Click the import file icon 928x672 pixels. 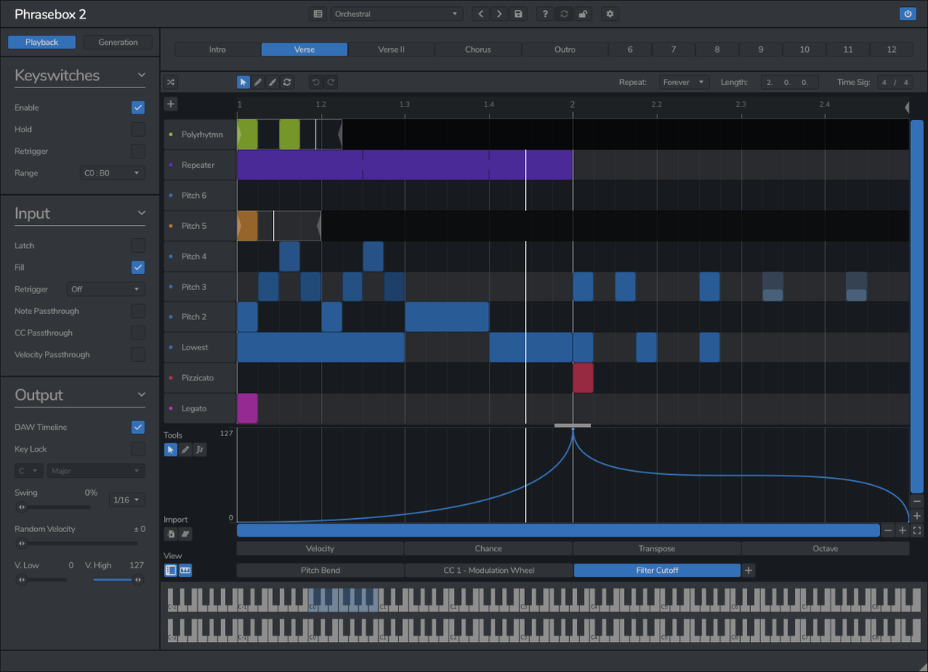pyautogui.click(x=170, y=534)
